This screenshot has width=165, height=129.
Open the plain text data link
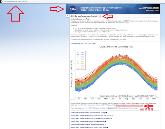pyautogui.click(x=99, y=108)
